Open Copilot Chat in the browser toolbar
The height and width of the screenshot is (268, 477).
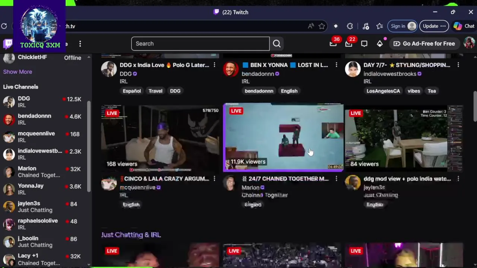pyautogui.click(x=464, y=26)
